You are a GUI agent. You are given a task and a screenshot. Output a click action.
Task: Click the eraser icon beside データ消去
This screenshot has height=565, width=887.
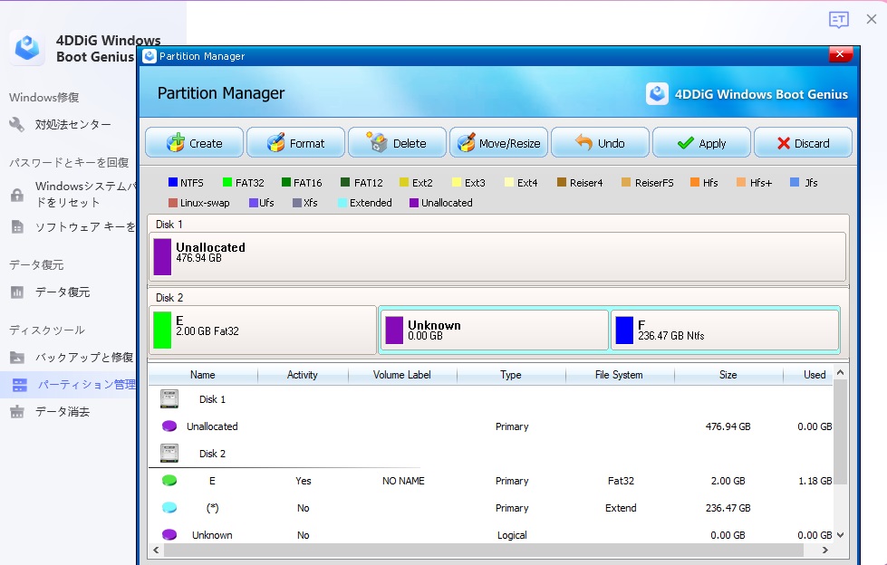click(17, 412)
